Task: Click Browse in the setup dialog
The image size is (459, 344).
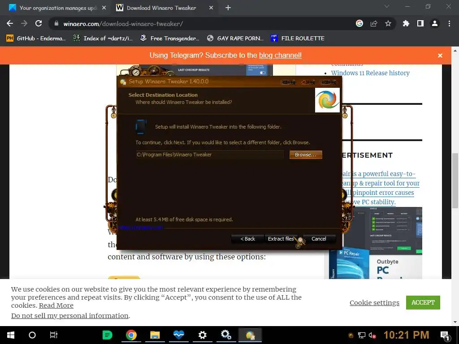Action: pos(306,155)
